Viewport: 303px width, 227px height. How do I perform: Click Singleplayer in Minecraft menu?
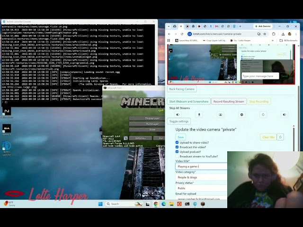click(147, 118)
